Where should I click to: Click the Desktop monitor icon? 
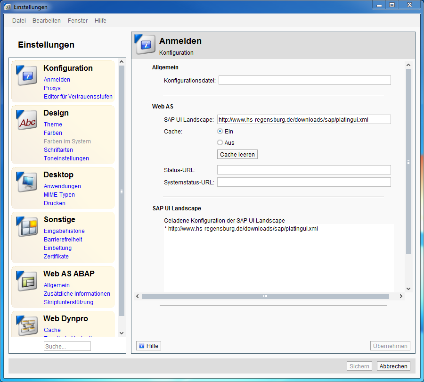[x=27, y=182]
